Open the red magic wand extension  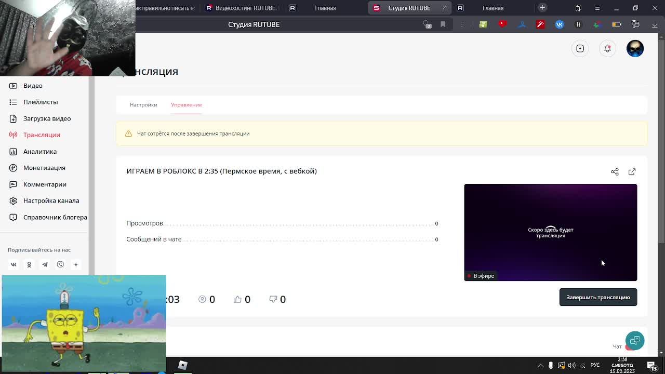(x=540, y=24)
